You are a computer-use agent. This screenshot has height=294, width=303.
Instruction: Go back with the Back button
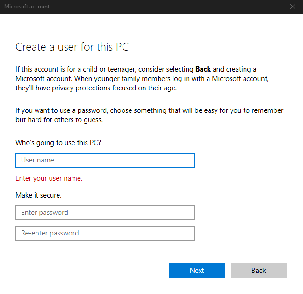[x=259, y=271]
